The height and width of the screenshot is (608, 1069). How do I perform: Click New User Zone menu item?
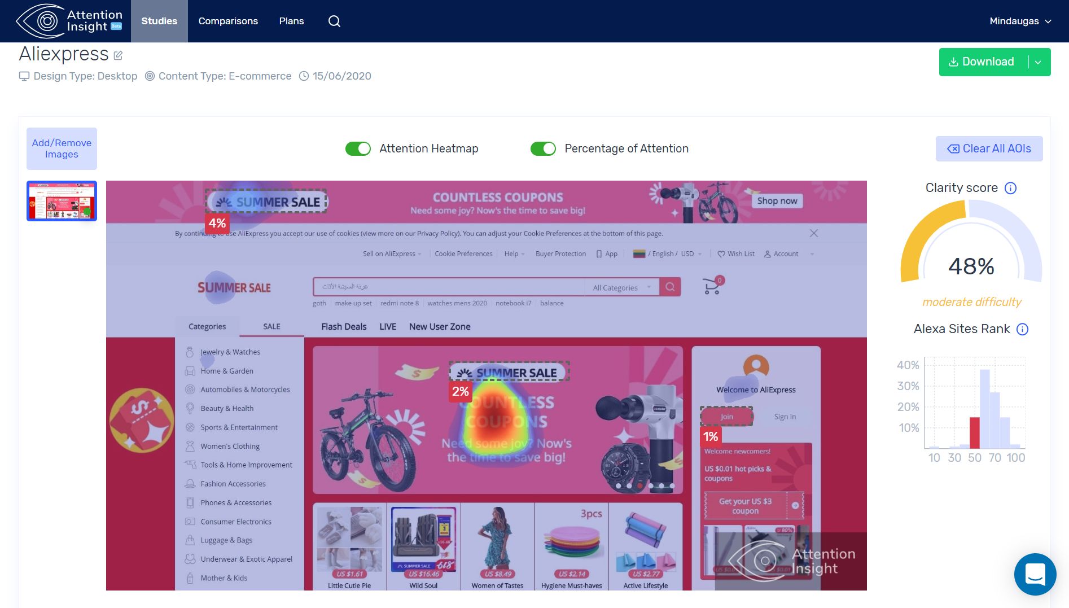[x=440, y=326]
